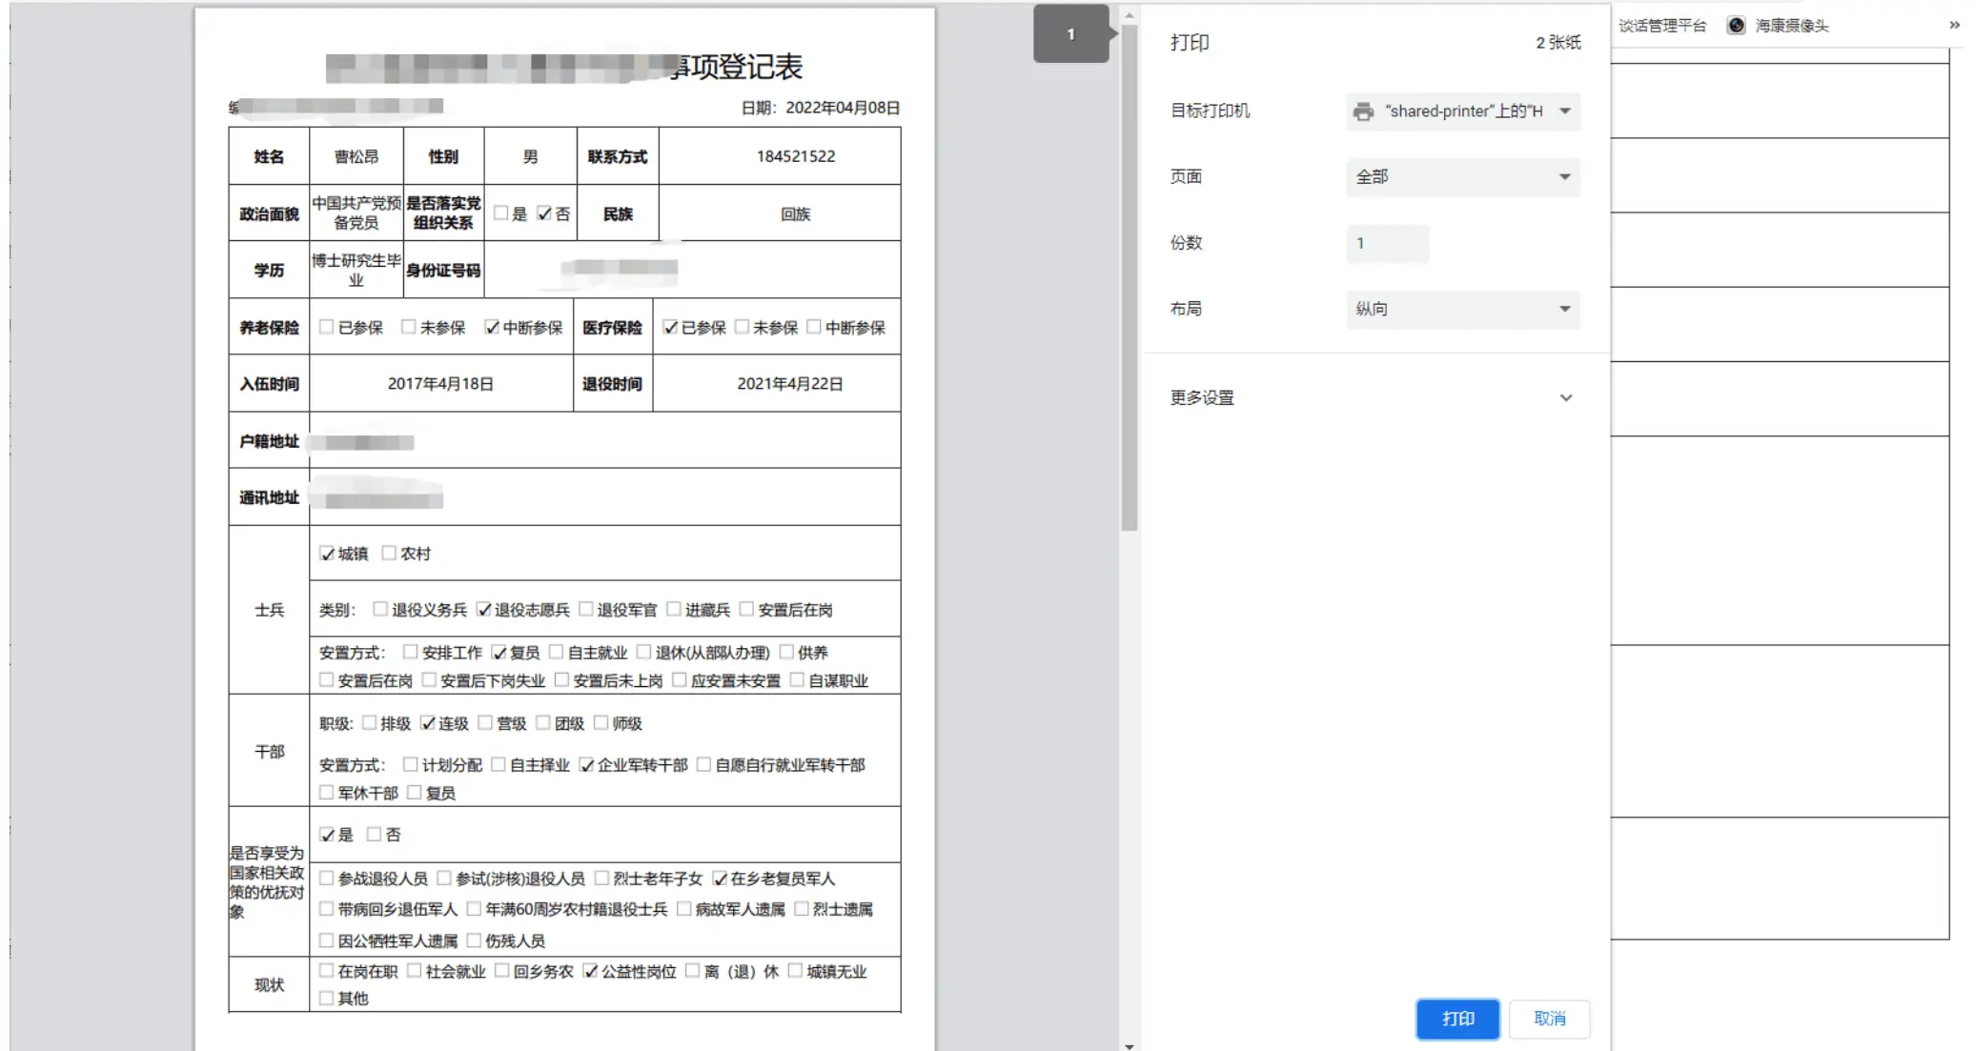The width and height of the screenshot is (1976, 1051).
Task: Click the blue 打印 button
Action: pos(1457,1019)
